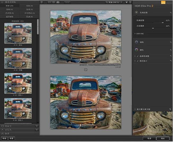
Task: Click the imported presets icon
Action: point(2,130)
